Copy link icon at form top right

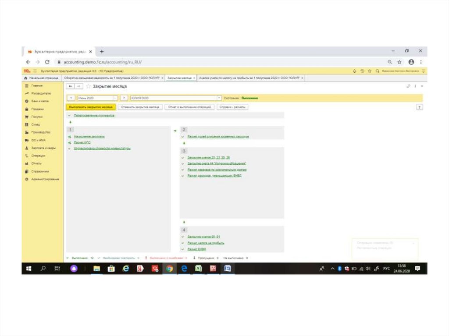pos(408,87)
